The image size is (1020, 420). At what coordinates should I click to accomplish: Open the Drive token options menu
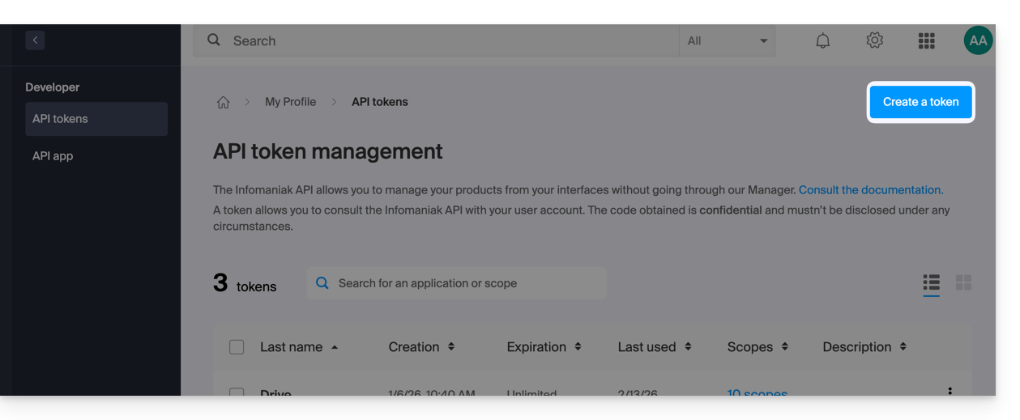[950, 392]
